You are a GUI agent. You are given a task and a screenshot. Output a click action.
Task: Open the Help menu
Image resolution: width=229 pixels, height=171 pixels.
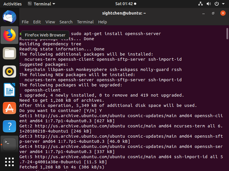tap(102, 22)
